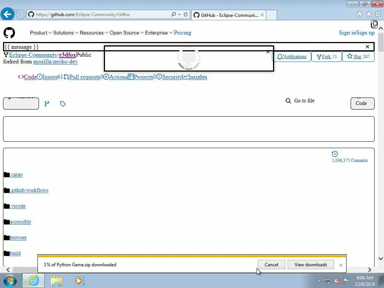Open the r3dfox repository link
The height and width of the screenshot is (288, 384).
(67, 55)
